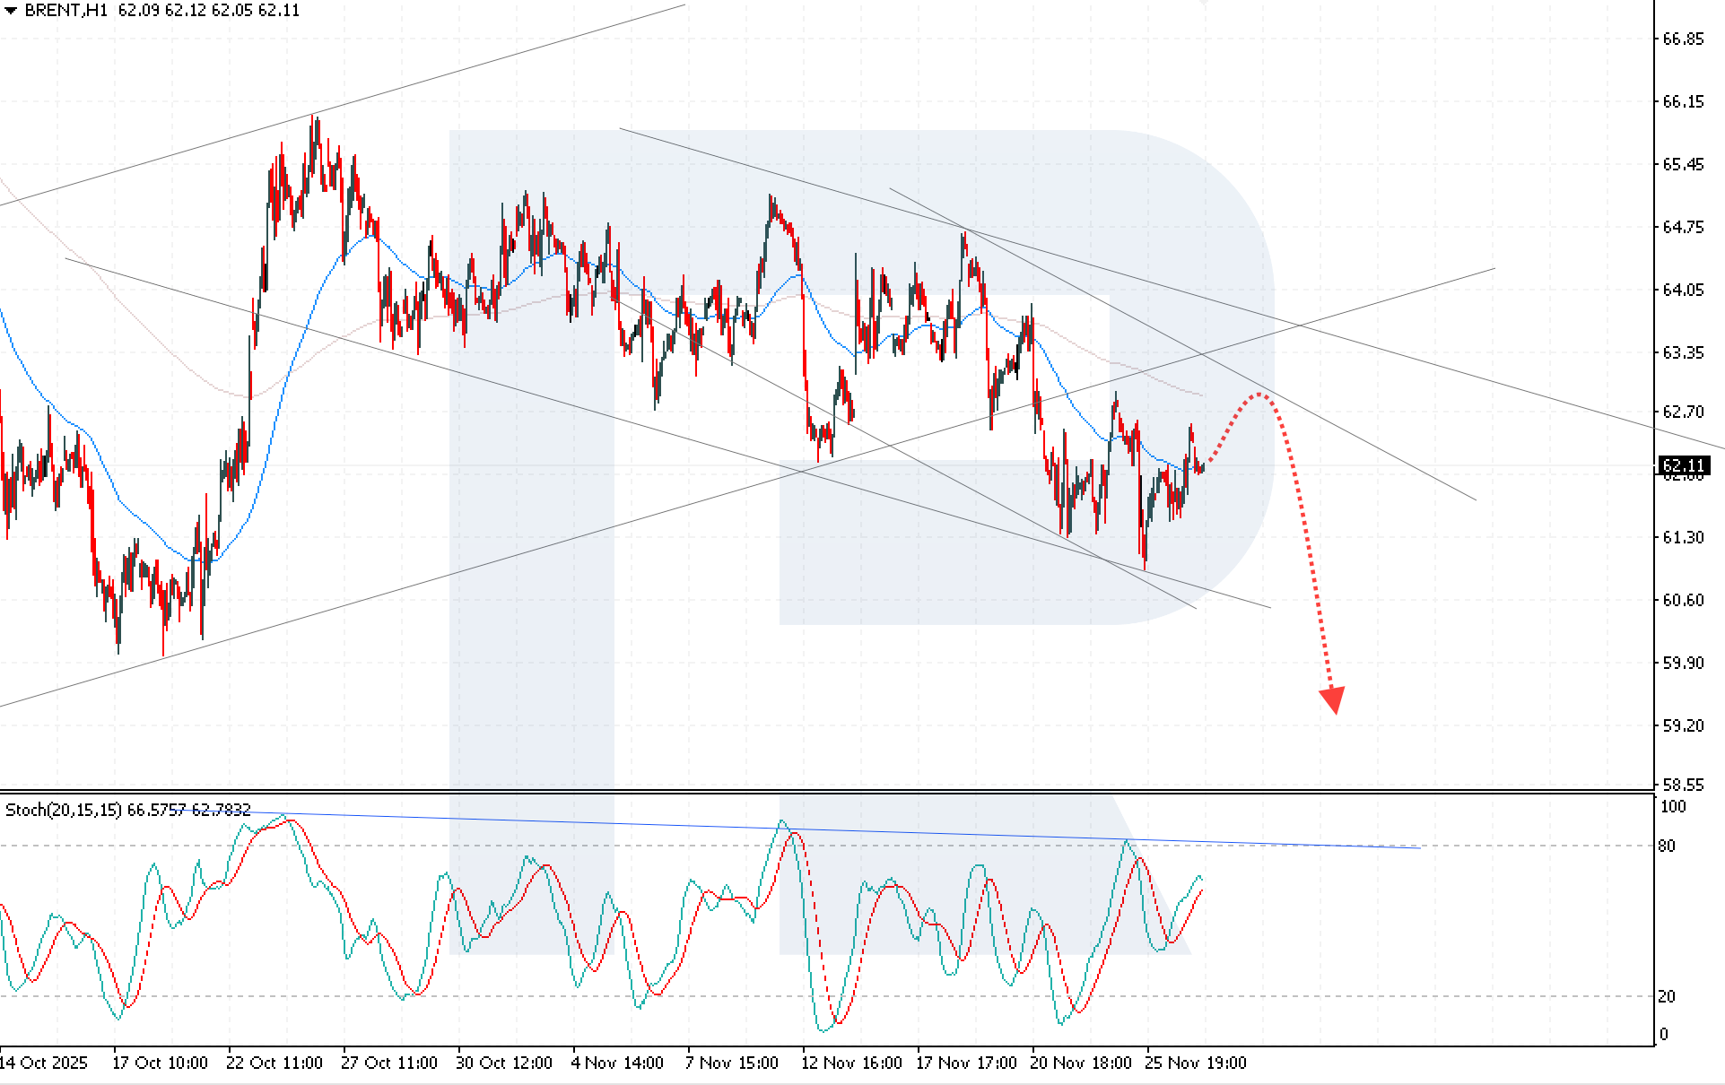Click the 58.55 price axis label

(1683, 785)
